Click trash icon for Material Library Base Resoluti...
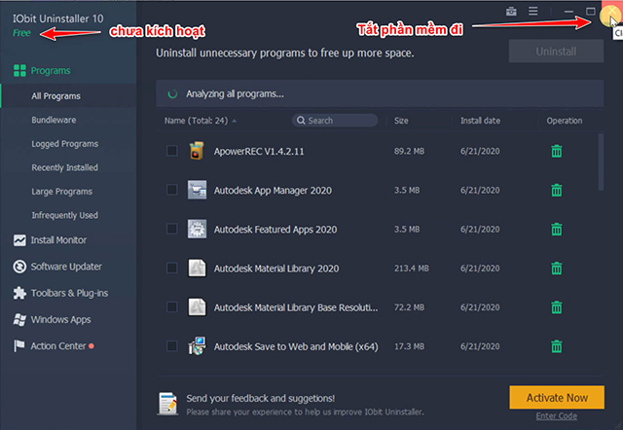Screen dimensions: 623x430 tap(557, 307)
